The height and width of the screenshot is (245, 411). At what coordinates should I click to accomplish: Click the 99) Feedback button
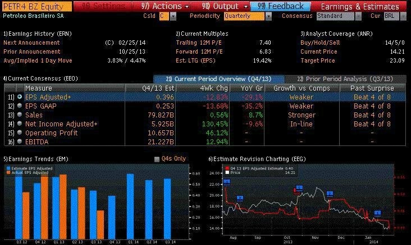tap(281, 6)
